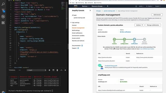
Task: Open Build settings in sidebar
Action: [76, 30]
